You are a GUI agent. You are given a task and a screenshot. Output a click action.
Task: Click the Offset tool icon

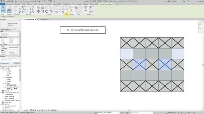point(42,7)
